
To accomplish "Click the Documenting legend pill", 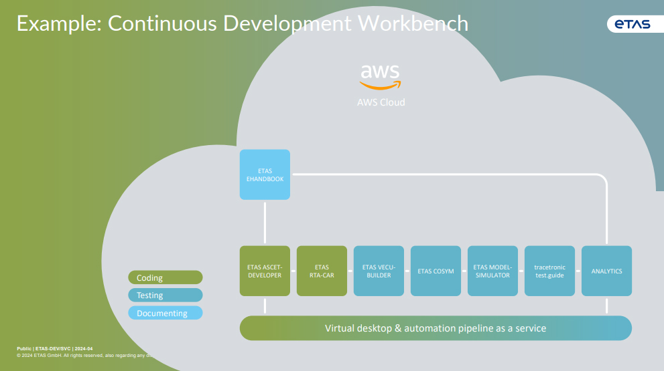I will (x=165, y=313).
